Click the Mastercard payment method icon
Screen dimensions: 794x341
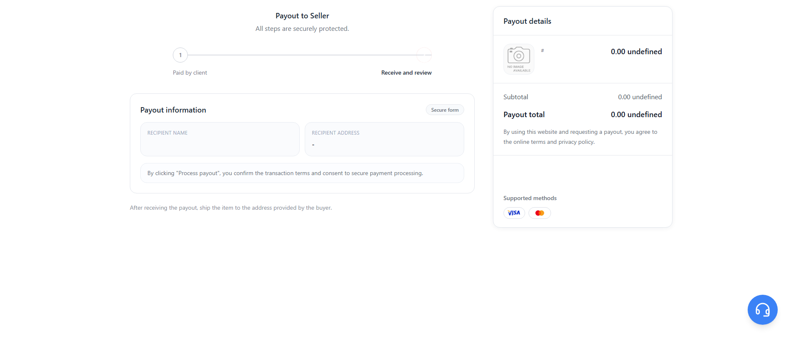pyautogui.click(x=540, y=213)
